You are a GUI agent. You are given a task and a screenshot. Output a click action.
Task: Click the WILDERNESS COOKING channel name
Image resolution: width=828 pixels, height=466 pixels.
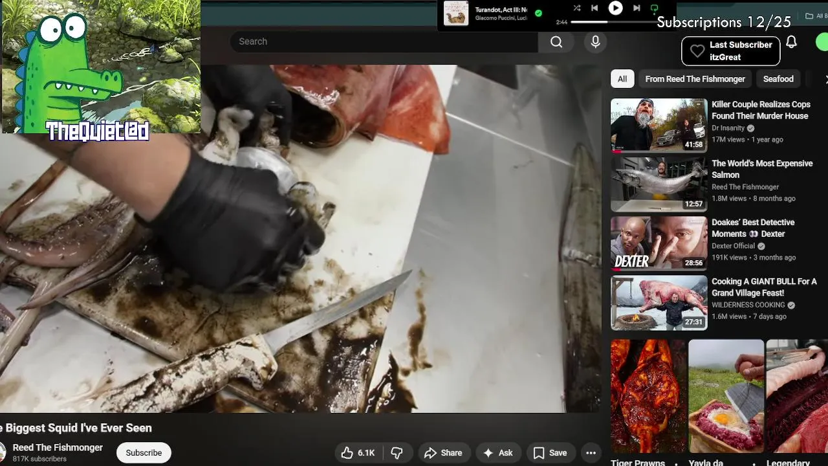(748, 305)
